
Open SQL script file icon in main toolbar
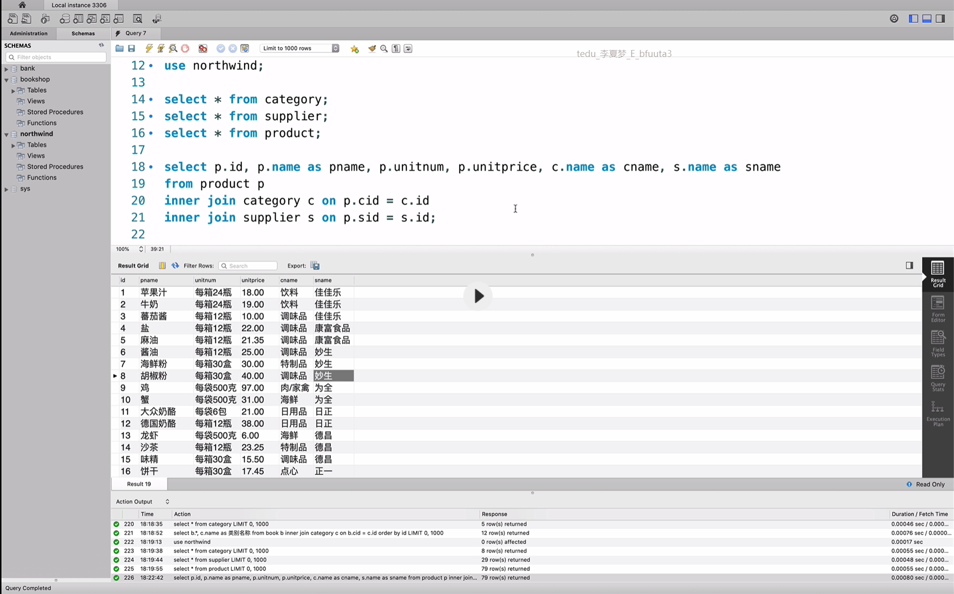tap(26, 19)
